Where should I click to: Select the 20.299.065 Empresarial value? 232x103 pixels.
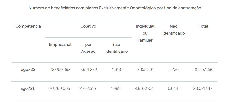[x=59, y=88]
